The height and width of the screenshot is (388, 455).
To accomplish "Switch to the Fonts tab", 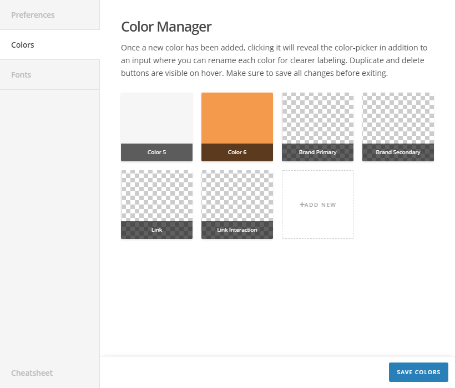I will pyautogui.click(x=21, y=75).
